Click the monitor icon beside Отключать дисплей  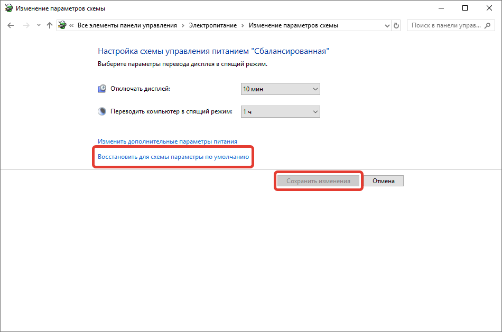pos(102,89)
